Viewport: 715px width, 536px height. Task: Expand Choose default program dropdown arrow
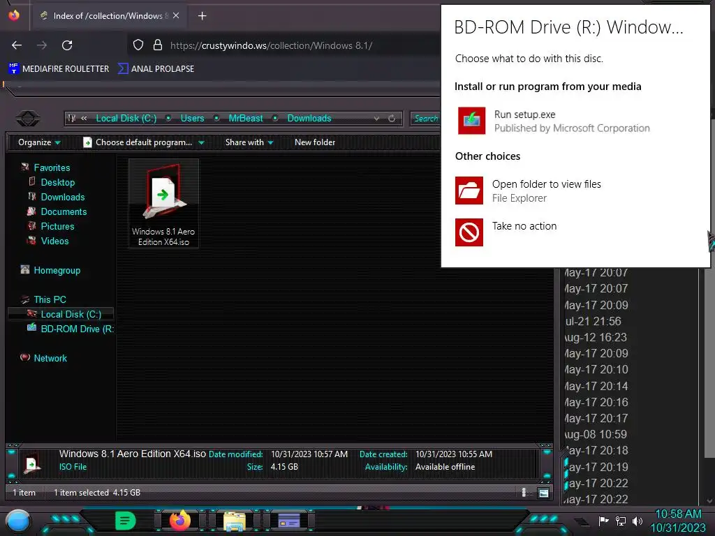click(x=201, y=142)
